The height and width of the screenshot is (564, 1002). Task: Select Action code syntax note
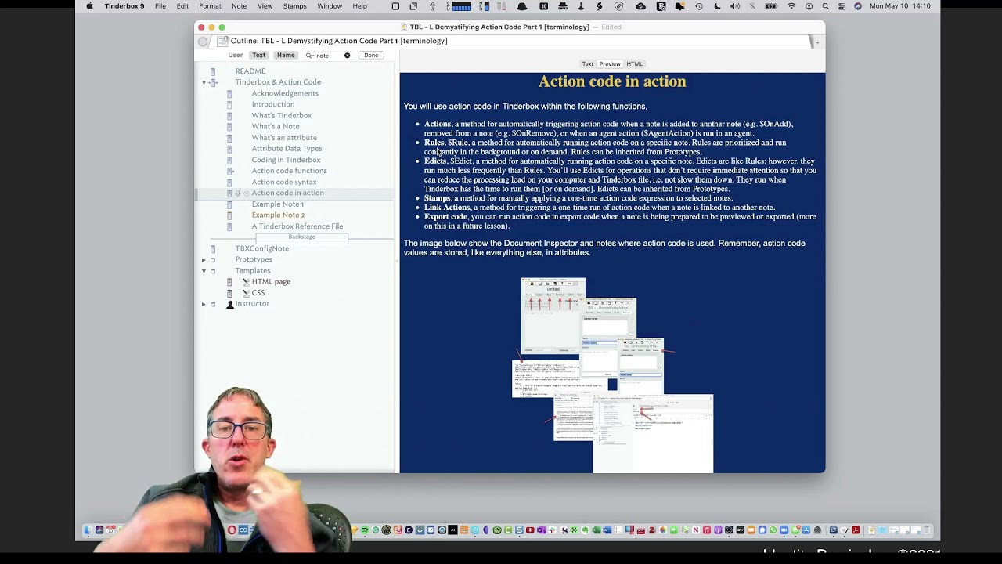tap(284, 182)
